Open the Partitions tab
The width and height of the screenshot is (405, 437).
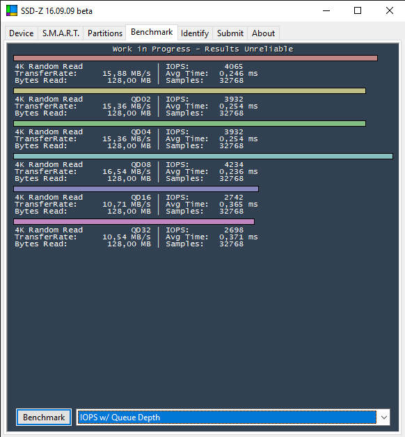(x=105, y=33)
